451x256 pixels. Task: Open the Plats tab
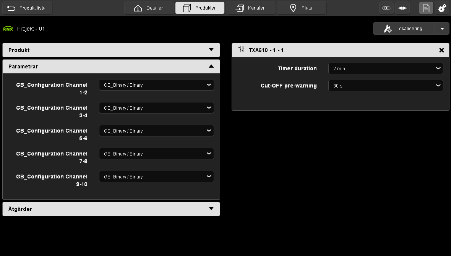coord(302,8)
